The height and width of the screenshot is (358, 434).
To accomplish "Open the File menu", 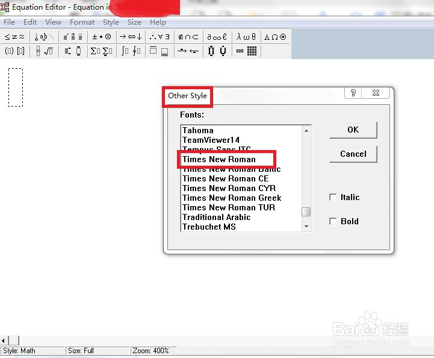I will tap(10, 22).
